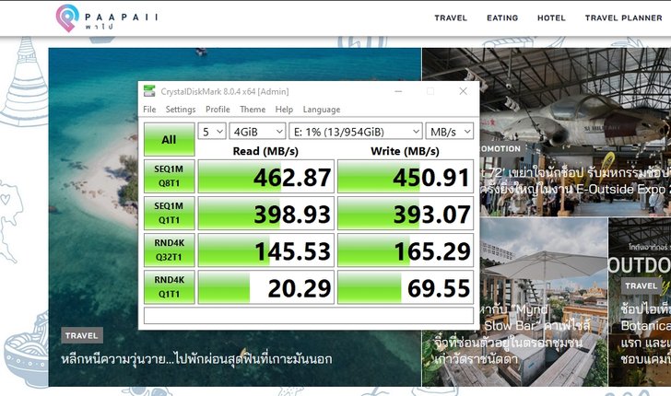Open the E-Outside Expo article headline
671x396 pixels.
point(573,181)
